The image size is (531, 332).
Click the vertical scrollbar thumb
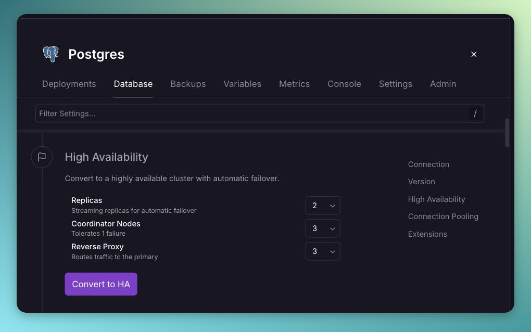[x=507, y=133]
